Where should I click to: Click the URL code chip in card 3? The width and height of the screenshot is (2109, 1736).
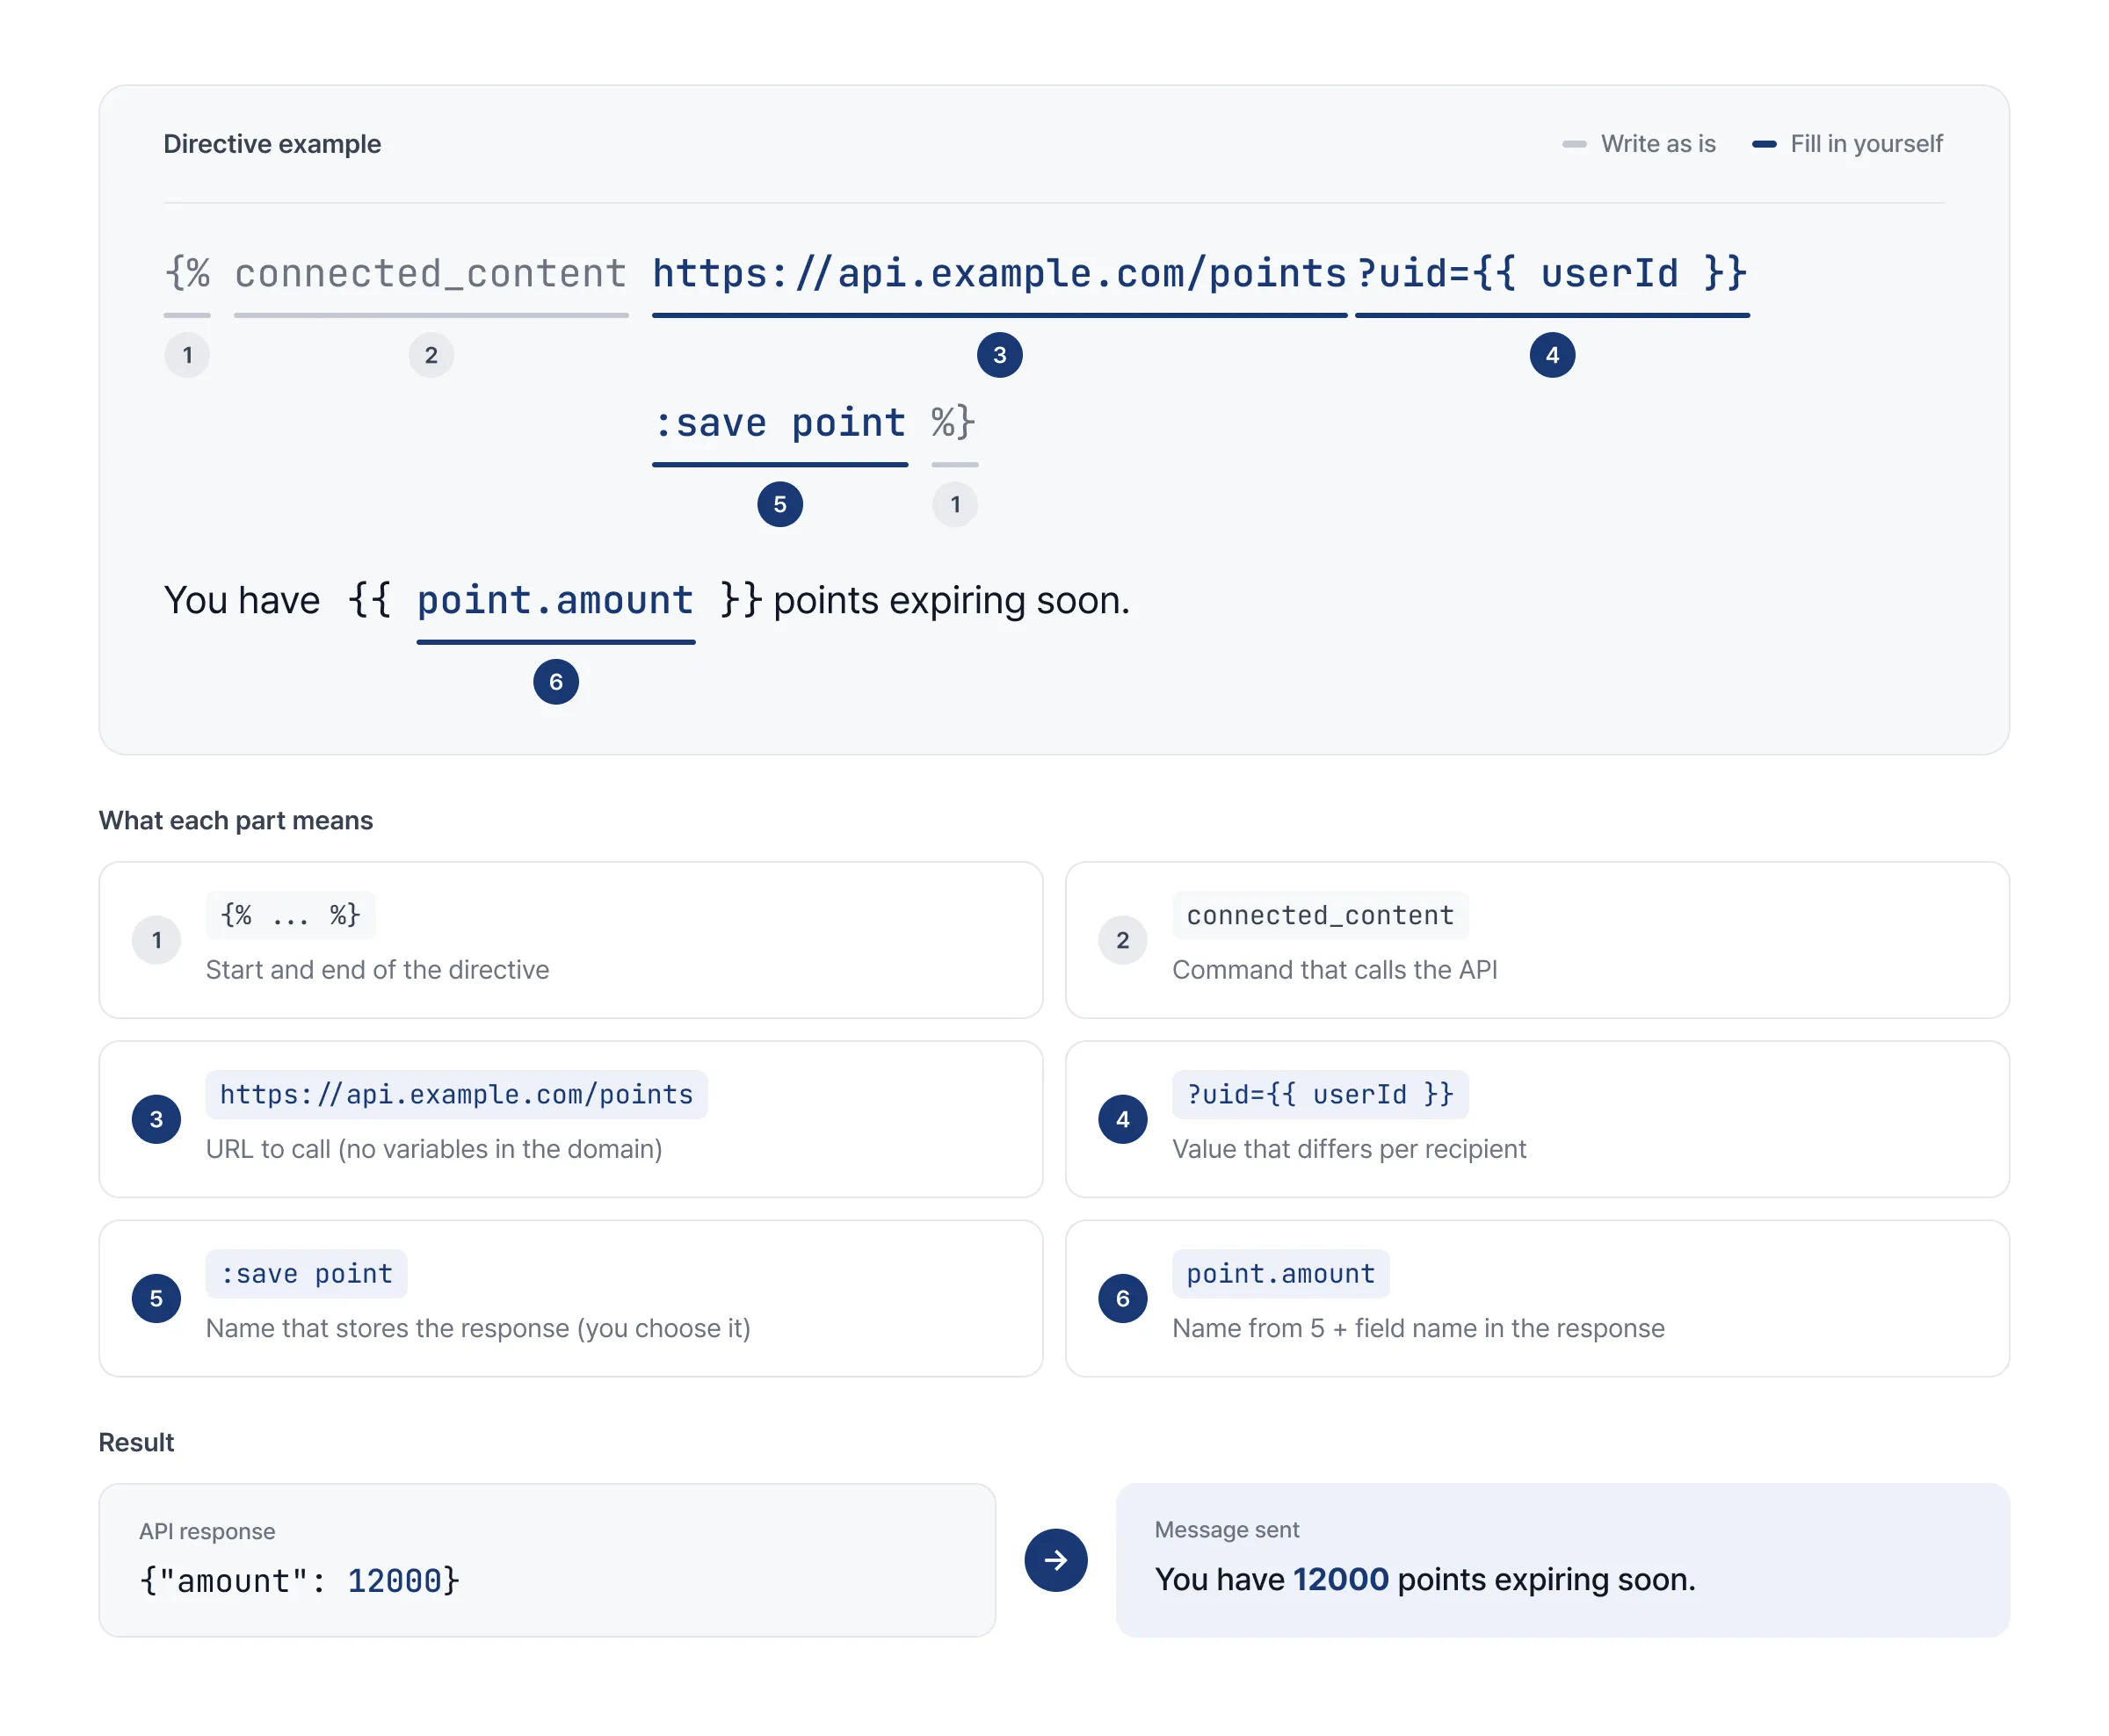pyautogui.click(x=456, y=1094)
